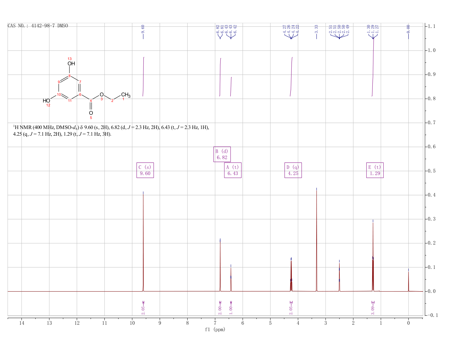
Task: Click the f1 (ppm) axis label
Action: 215,329
